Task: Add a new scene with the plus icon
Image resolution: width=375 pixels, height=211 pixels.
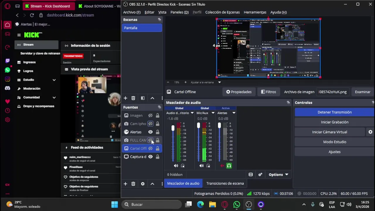Action: click(125, 98)
